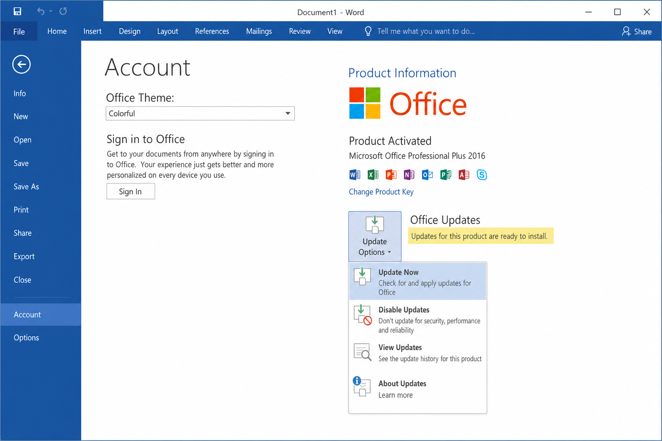Click Share button at top right
This screenshot has width=662, height=441.
pyautogui.click(x=637, y=31)
